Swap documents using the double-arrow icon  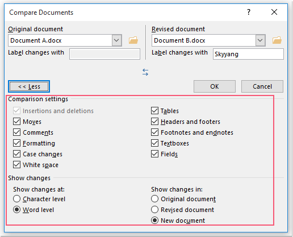[x=145, y=72]
